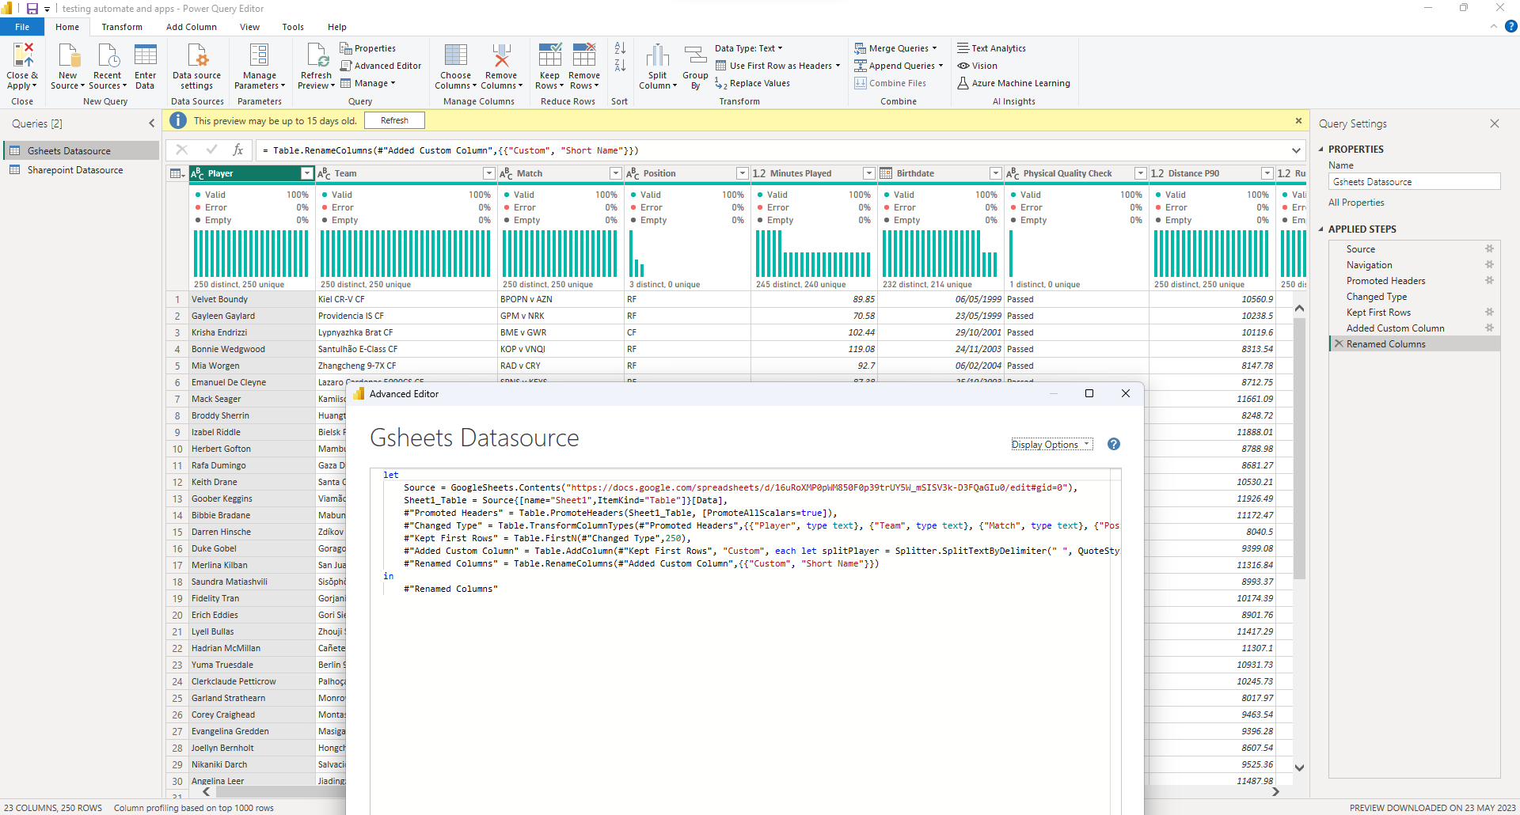Click the Choose Columns icon
This screenshot has height=815, width=1520.
455,55
